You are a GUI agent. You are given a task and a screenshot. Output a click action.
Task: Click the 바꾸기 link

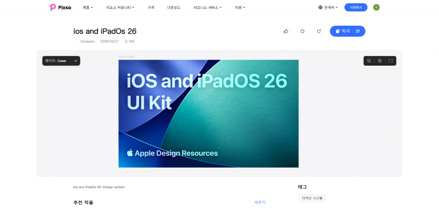pos(260,202)
